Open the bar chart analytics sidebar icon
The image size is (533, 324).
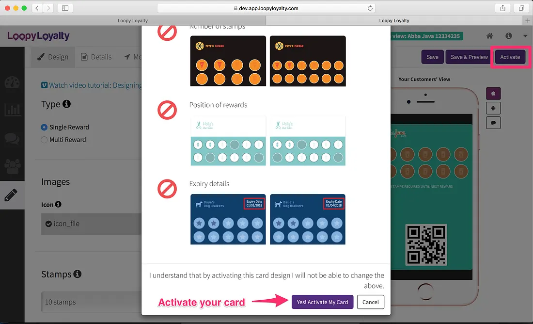click(x=12, y=110)
